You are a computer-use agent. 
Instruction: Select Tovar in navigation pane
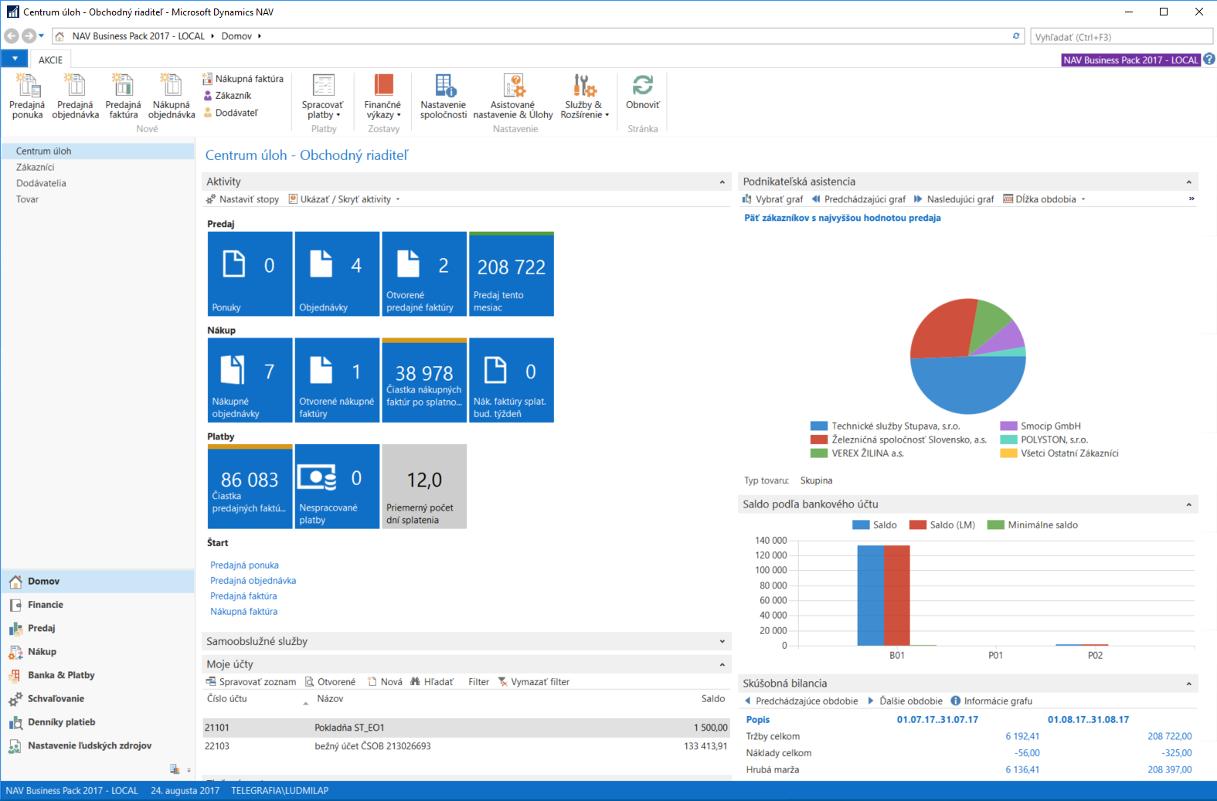(x=27, y=199)
